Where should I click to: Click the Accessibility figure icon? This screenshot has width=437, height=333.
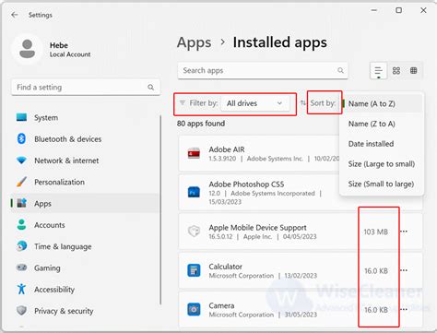(21, 289)
